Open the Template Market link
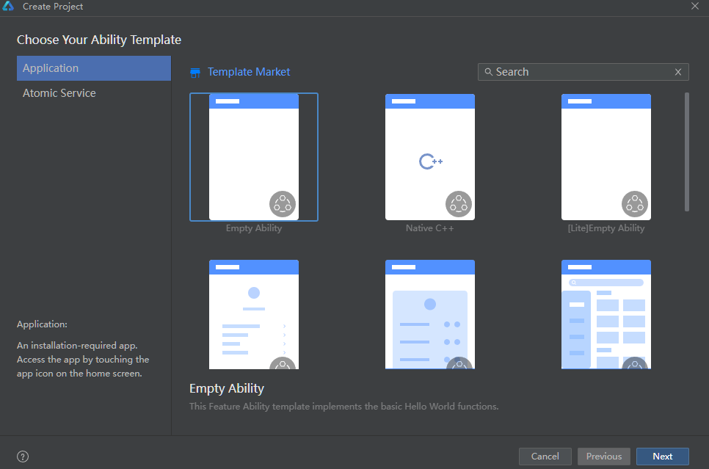 [249, 72]
